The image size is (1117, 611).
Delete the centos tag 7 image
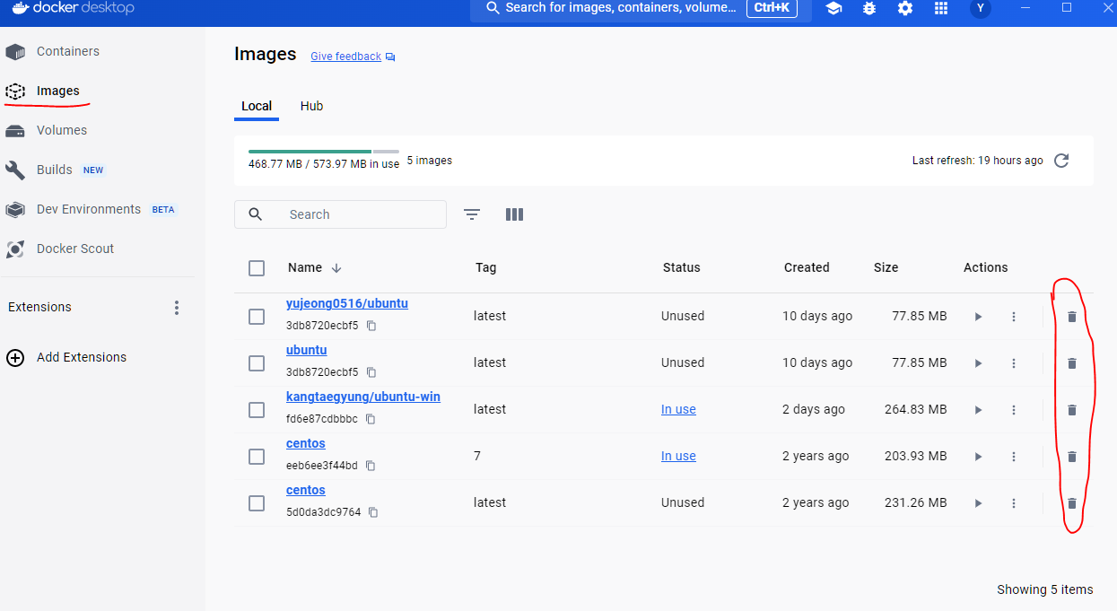click(x=1071, y=457)
